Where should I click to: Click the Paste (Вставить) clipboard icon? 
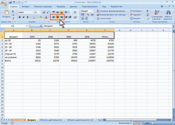coord(6,12)
